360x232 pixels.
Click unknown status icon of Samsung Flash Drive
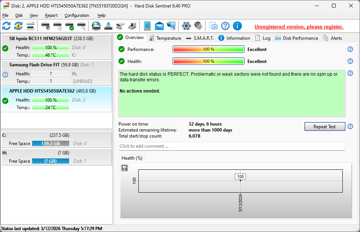(x=5, y=75)
